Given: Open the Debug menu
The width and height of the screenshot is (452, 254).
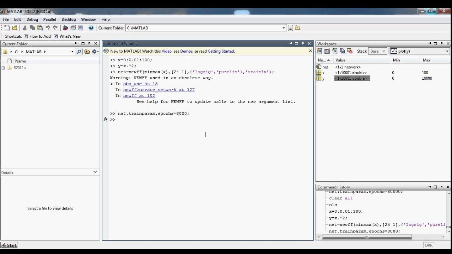Looking at the screenshot, I should click(32, 19).
